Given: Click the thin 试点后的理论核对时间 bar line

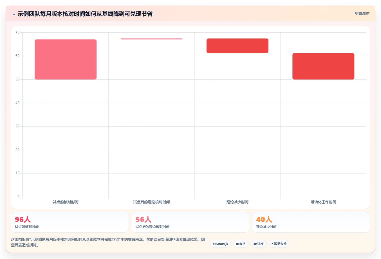Looking at the screenshot, I should click(151, 39).
